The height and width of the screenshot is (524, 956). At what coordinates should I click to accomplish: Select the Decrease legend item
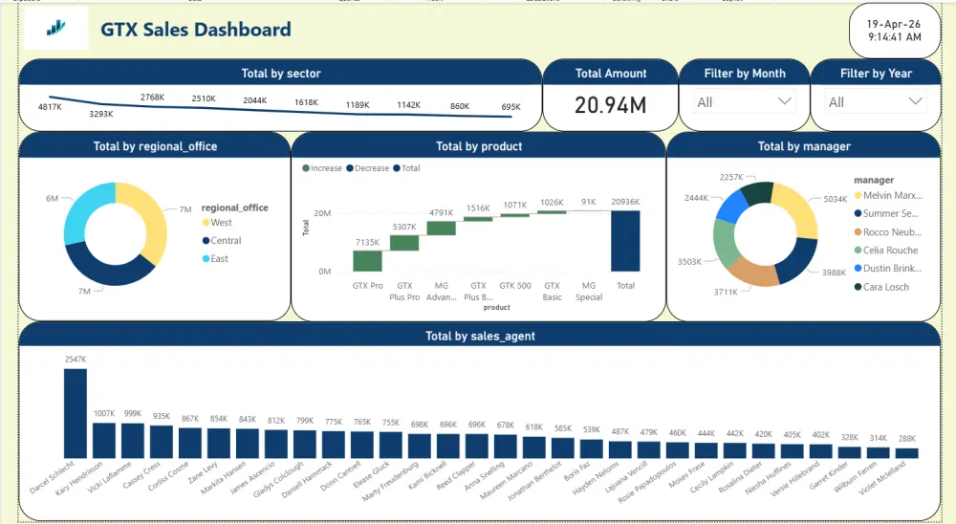tap(368, 168)
